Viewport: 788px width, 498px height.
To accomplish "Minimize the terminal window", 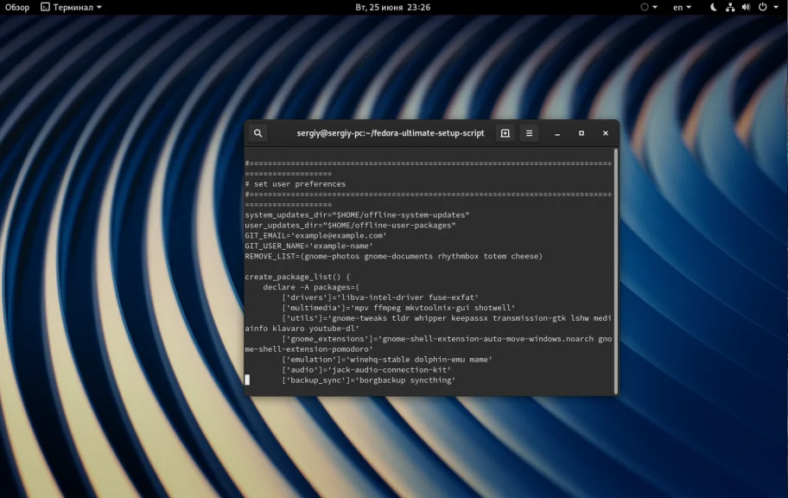I will pyautogui.click(x=557, y=133).
